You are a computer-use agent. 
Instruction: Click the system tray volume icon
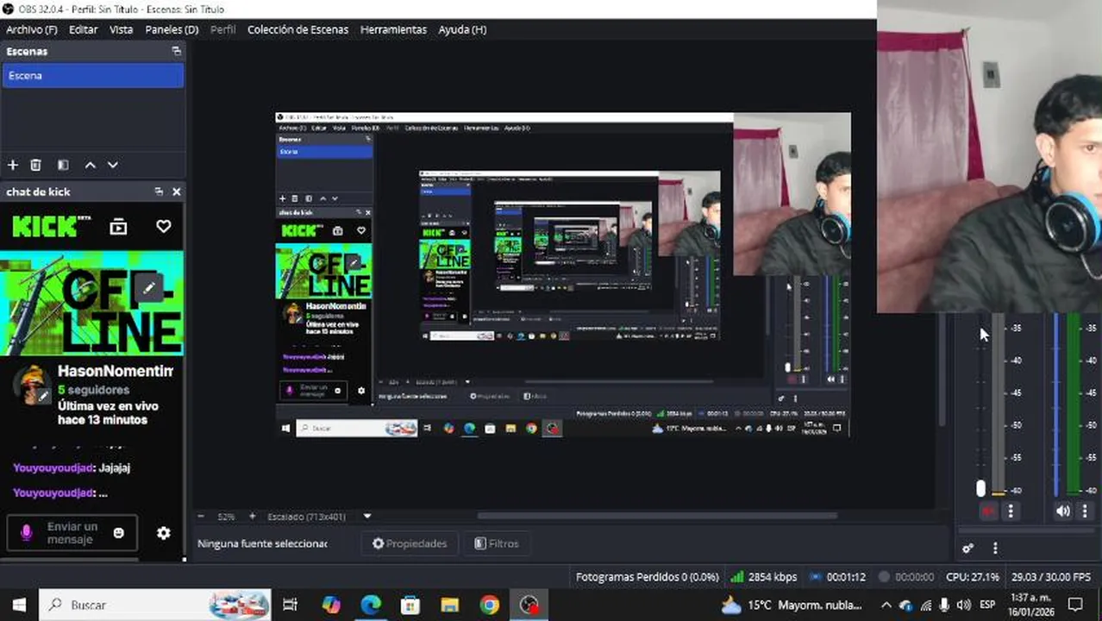click(964, 605)
